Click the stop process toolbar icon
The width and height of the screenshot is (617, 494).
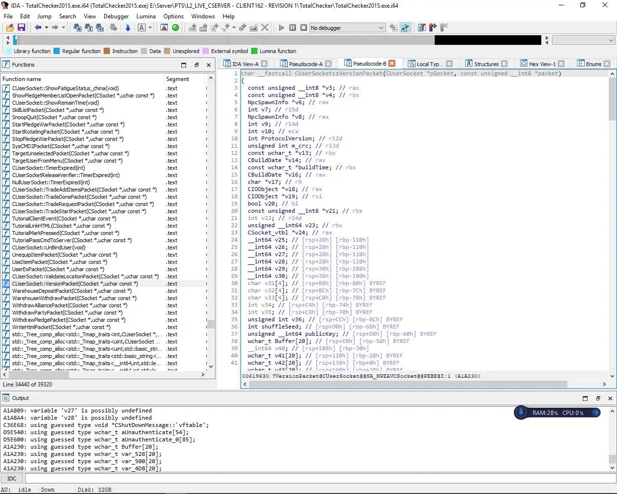click(x=304, y=27)
